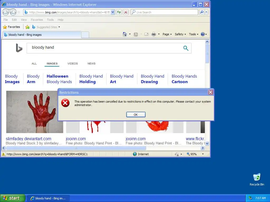Open a new blank tab
270x202 pixels.
coord(85,35)
